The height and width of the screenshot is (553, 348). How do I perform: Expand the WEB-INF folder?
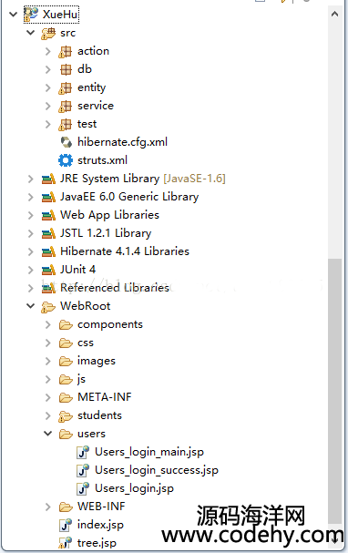48,507
